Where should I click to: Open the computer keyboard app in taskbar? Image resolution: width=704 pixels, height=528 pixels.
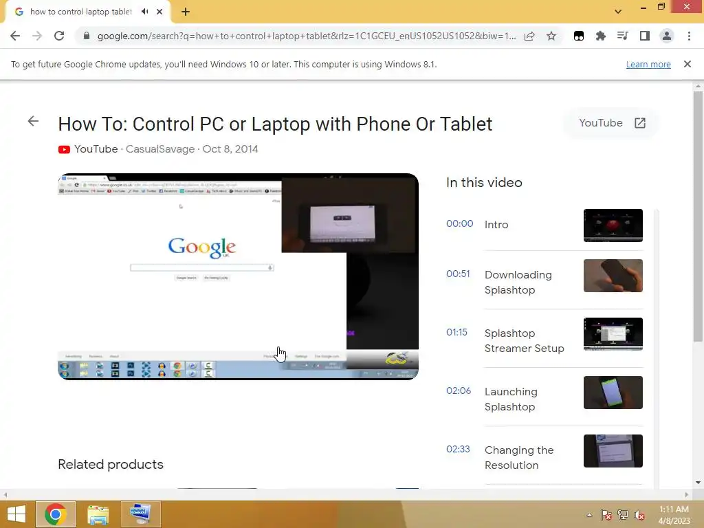[140, 514]
